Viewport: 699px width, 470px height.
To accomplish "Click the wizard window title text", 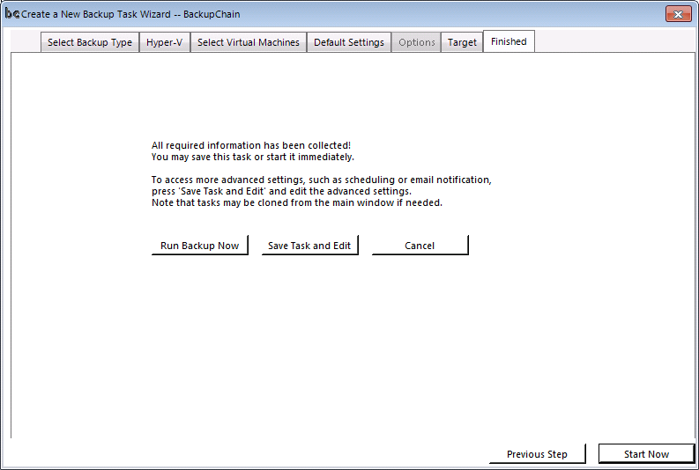I will [x=130, y=14].
